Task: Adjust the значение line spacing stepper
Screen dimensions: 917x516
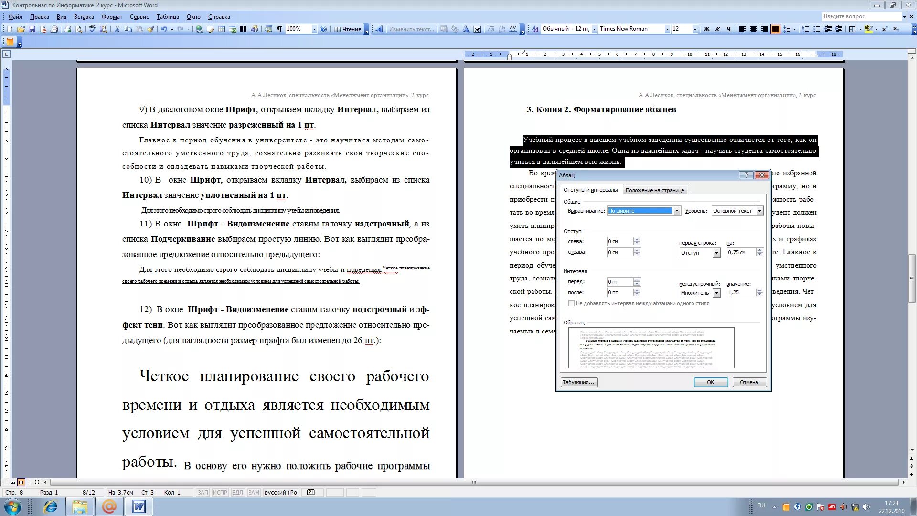Action: point(761,292)
